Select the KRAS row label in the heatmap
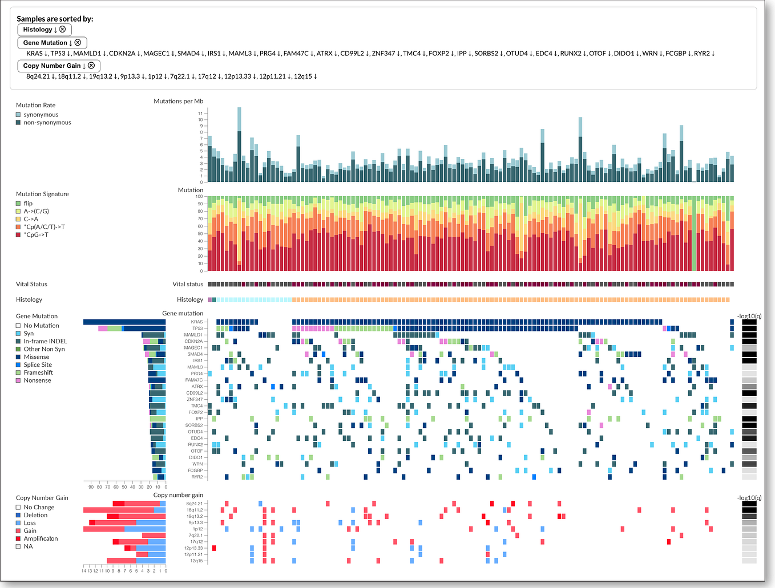 point(198,321)
